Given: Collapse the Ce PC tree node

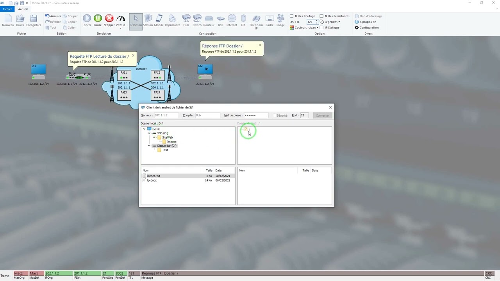Looking at the screenshot, I should tap(144, 129).
